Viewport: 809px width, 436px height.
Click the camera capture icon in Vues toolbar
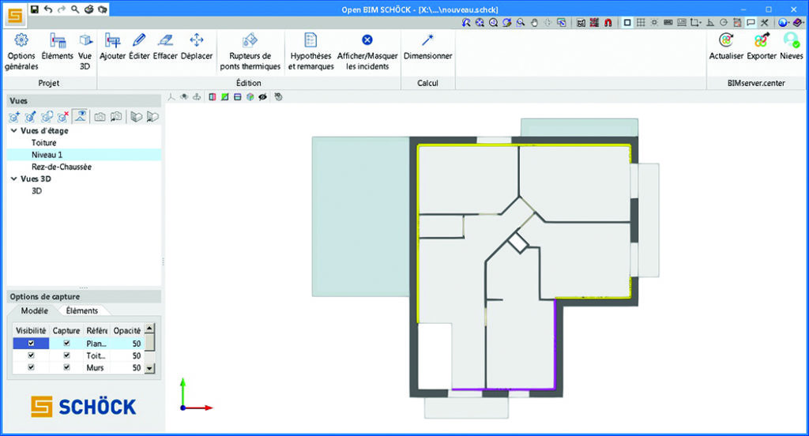click(x=100, y=117)
